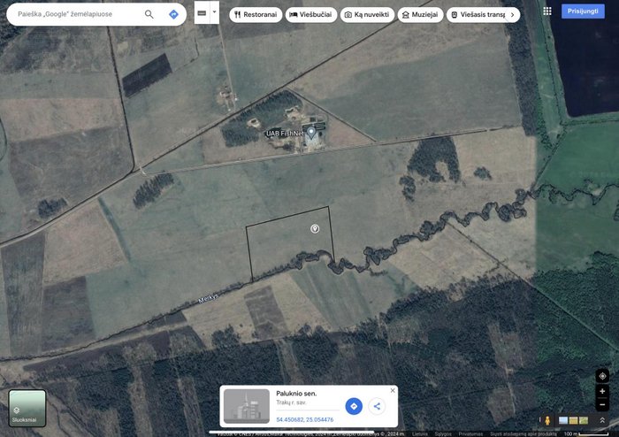Open the Paluknio sen. place thumbnail
619x437 pixels.
pyautogui.click(x=247, y=406)
